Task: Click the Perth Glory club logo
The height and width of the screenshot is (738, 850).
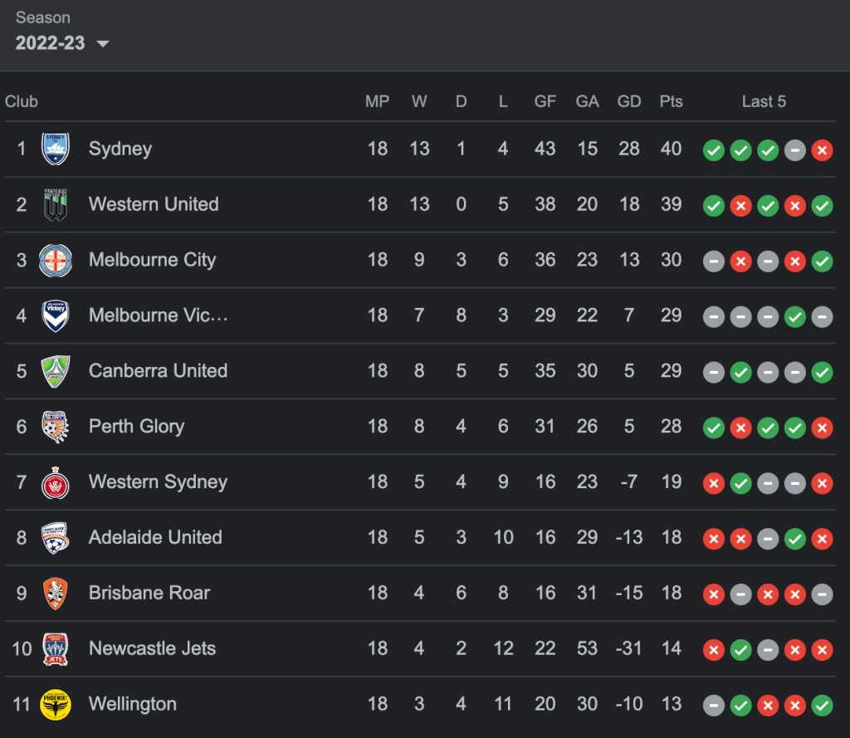Action: 56,427
